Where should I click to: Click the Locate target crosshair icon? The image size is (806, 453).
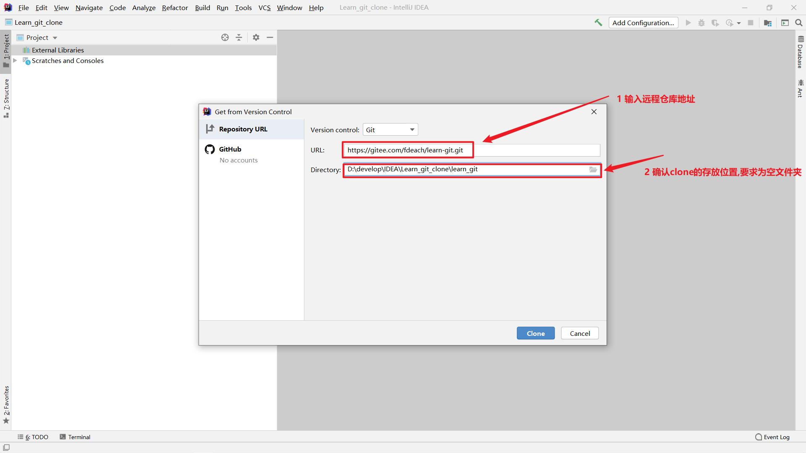coord(225,37)
